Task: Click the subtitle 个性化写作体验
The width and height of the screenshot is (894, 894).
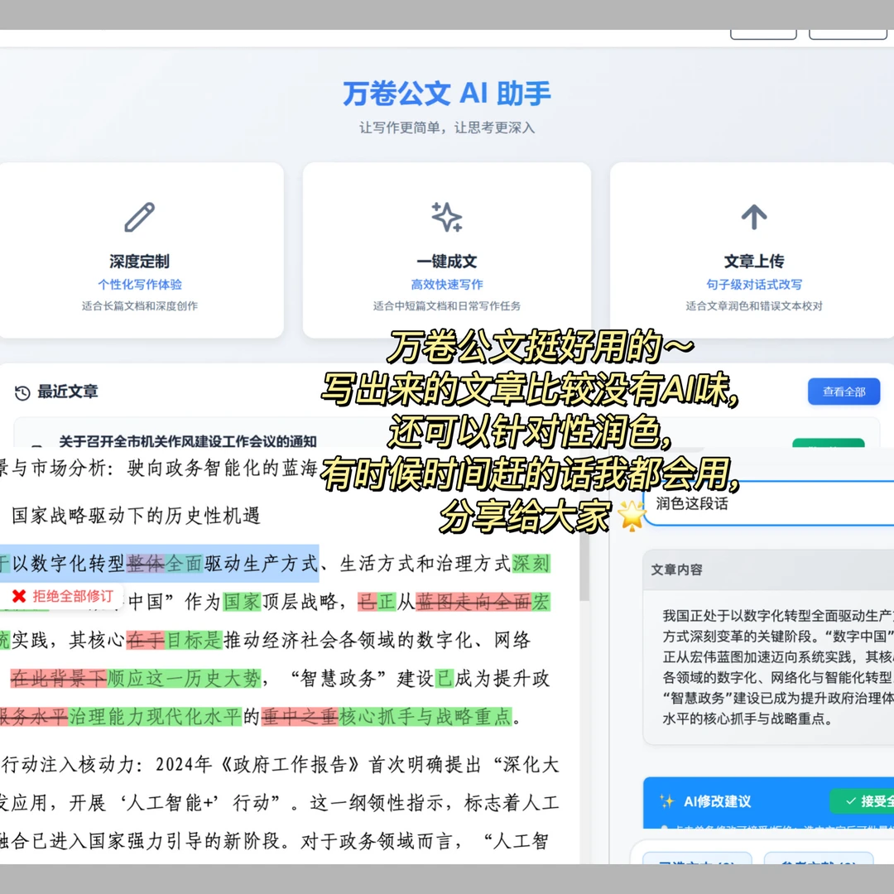Action: point(140,284)
